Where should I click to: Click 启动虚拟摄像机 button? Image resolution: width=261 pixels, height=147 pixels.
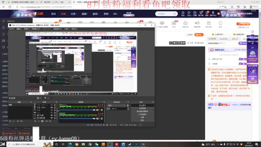click(x=142, y=111)
